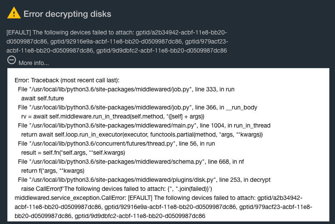Click the "rv = await self.middleware.run_in_thread" line
The image size is (335, 224).
tap(113, 116)
